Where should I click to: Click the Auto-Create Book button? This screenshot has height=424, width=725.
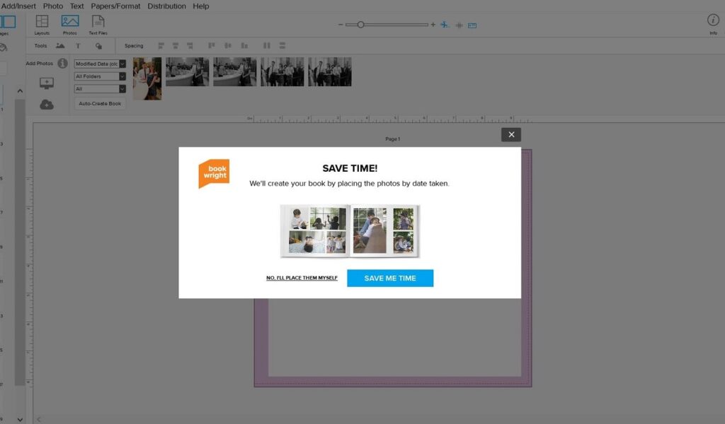click(100, 103)
